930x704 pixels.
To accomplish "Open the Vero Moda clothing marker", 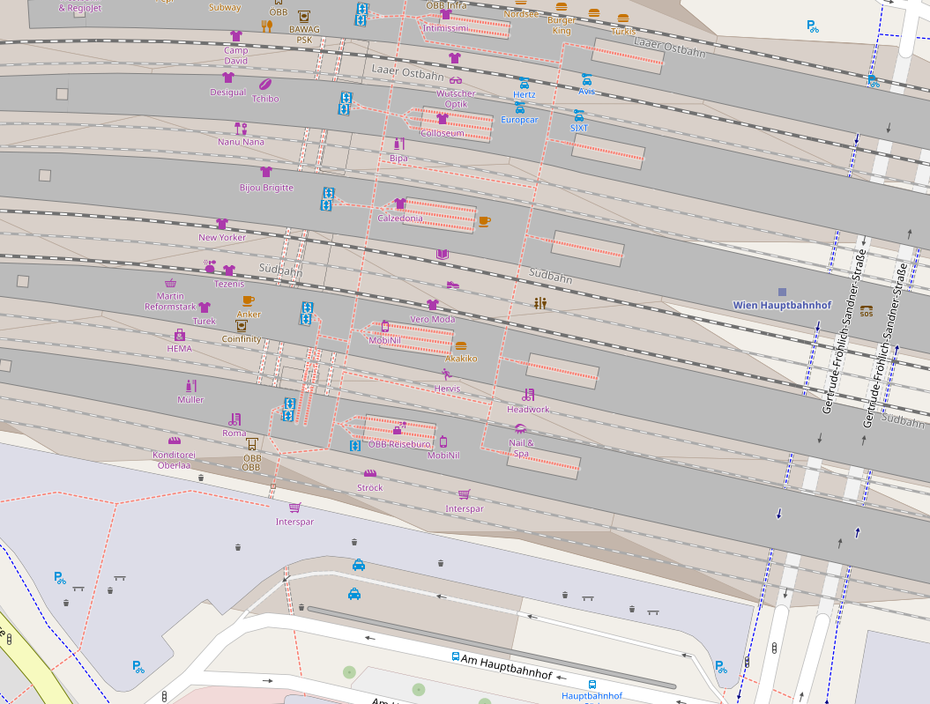I will (x=432, y=305).
